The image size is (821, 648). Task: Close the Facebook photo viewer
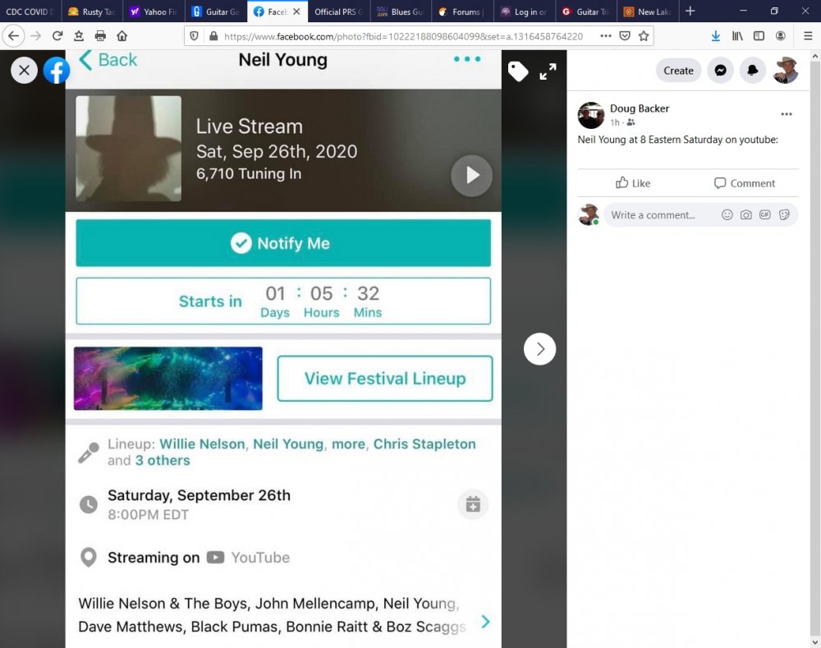coord(24,70)
